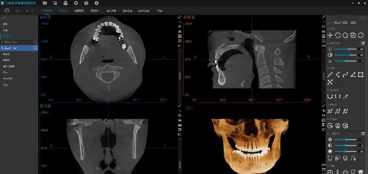Screen dimensions: 368x174
Task: Select the crosshair navigation tool
Action: [330, 35]
